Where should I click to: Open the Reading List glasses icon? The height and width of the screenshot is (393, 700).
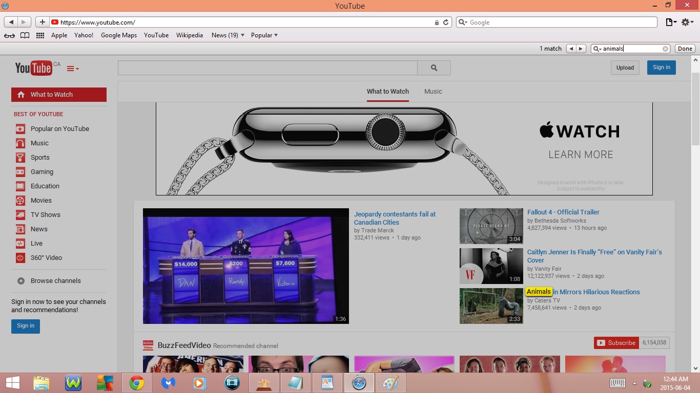pos(10,35)
